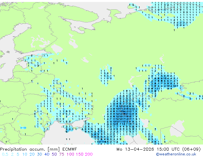This screenshot has width=203, height=157.
Task: Select the 20 mm legend value
Action: 32,154
